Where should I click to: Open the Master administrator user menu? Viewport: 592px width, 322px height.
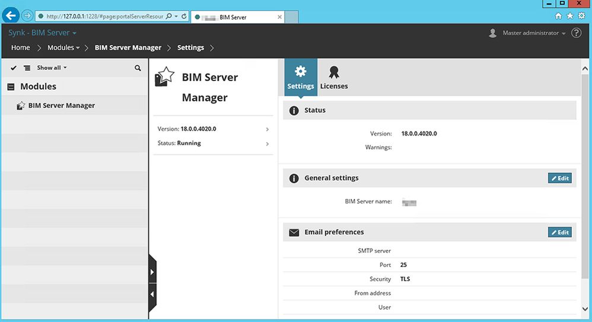tap(534, 33)
